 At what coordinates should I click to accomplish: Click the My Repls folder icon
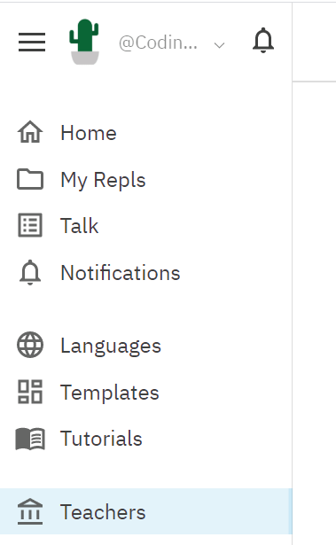click(x=30, y=179)
